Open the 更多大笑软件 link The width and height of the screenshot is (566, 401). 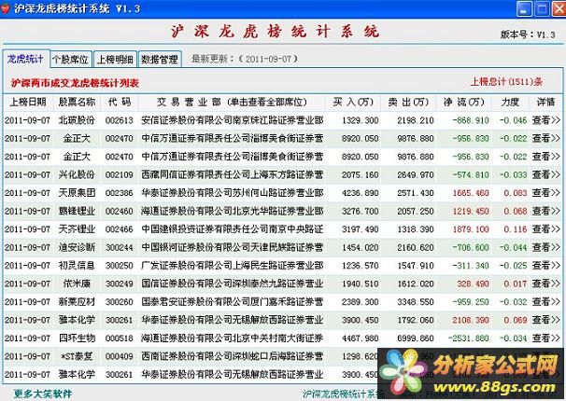43,394
